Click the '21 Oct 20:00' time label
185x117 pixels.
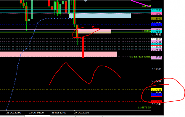coord(14,113)
